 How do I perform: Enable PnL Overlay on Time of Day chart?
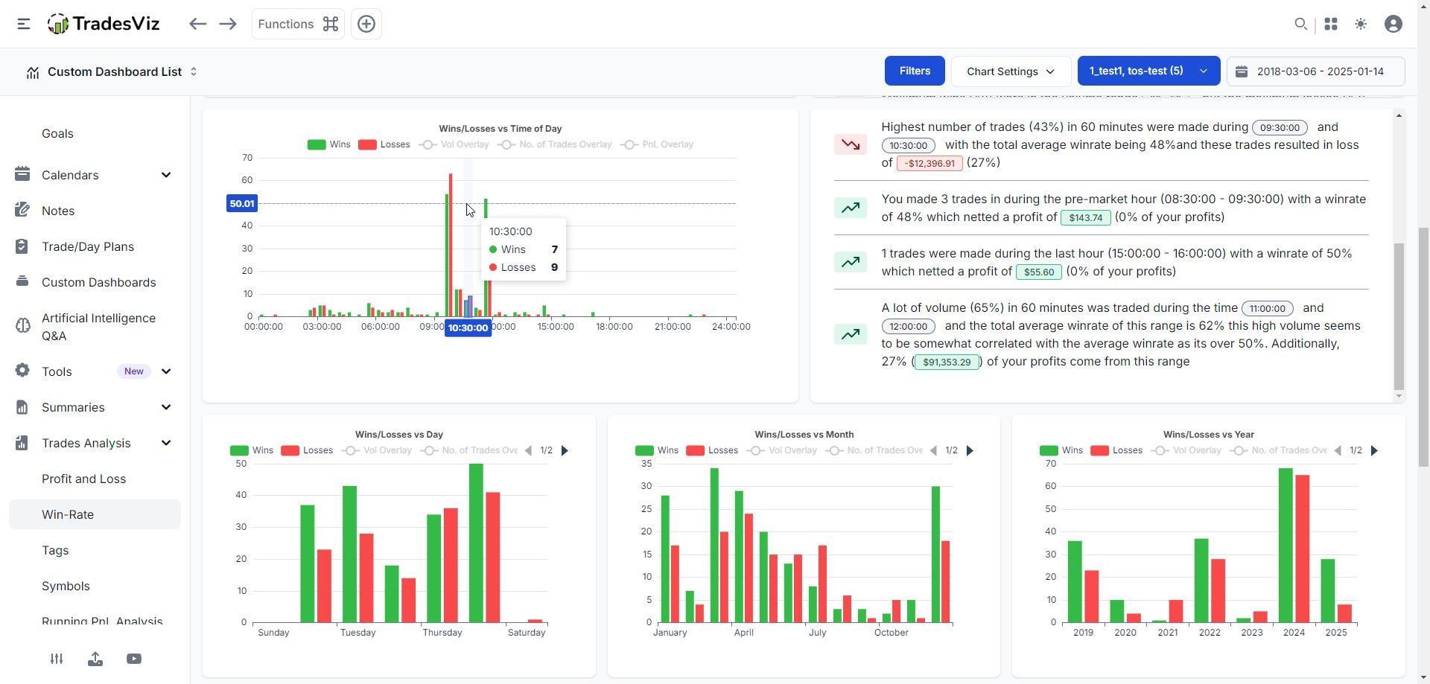point(656,144)
